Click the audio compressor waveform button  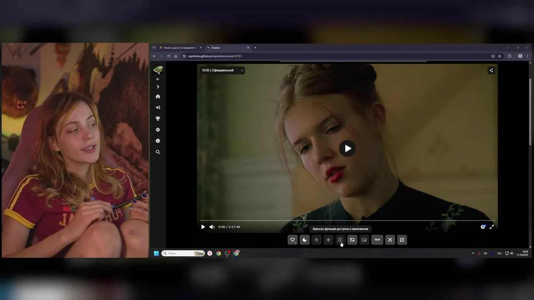click(328, 240)
